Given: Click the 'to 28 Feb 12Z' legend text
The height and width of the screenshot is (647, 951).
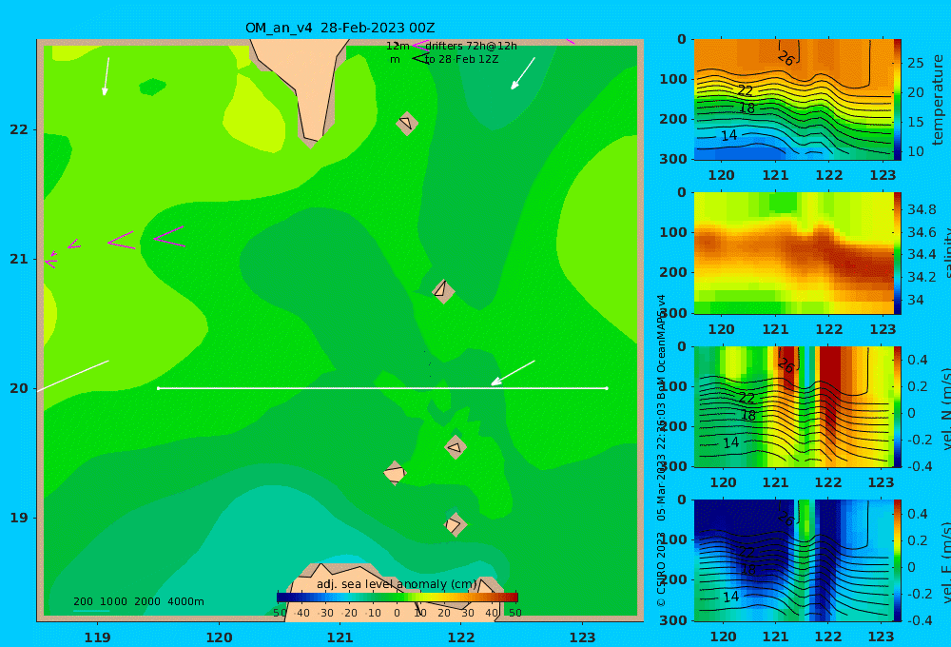Looking at the screenshot, I should click(x=461, y=60).
